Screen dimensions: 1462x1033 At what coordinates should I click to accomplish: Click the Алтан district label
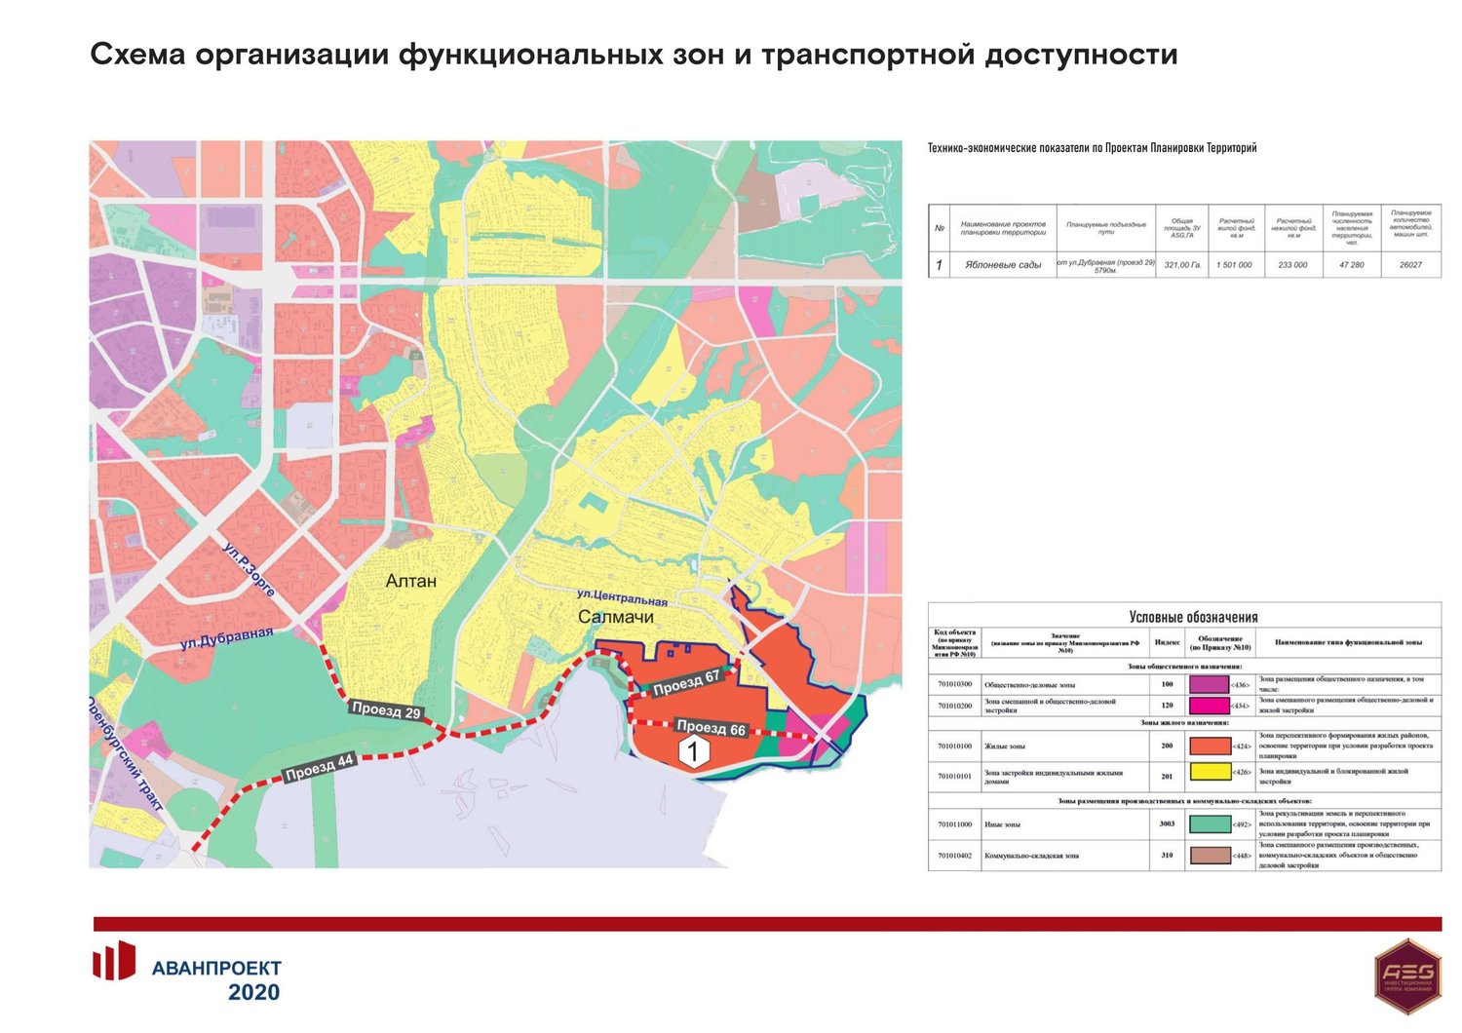pos(411,581)
